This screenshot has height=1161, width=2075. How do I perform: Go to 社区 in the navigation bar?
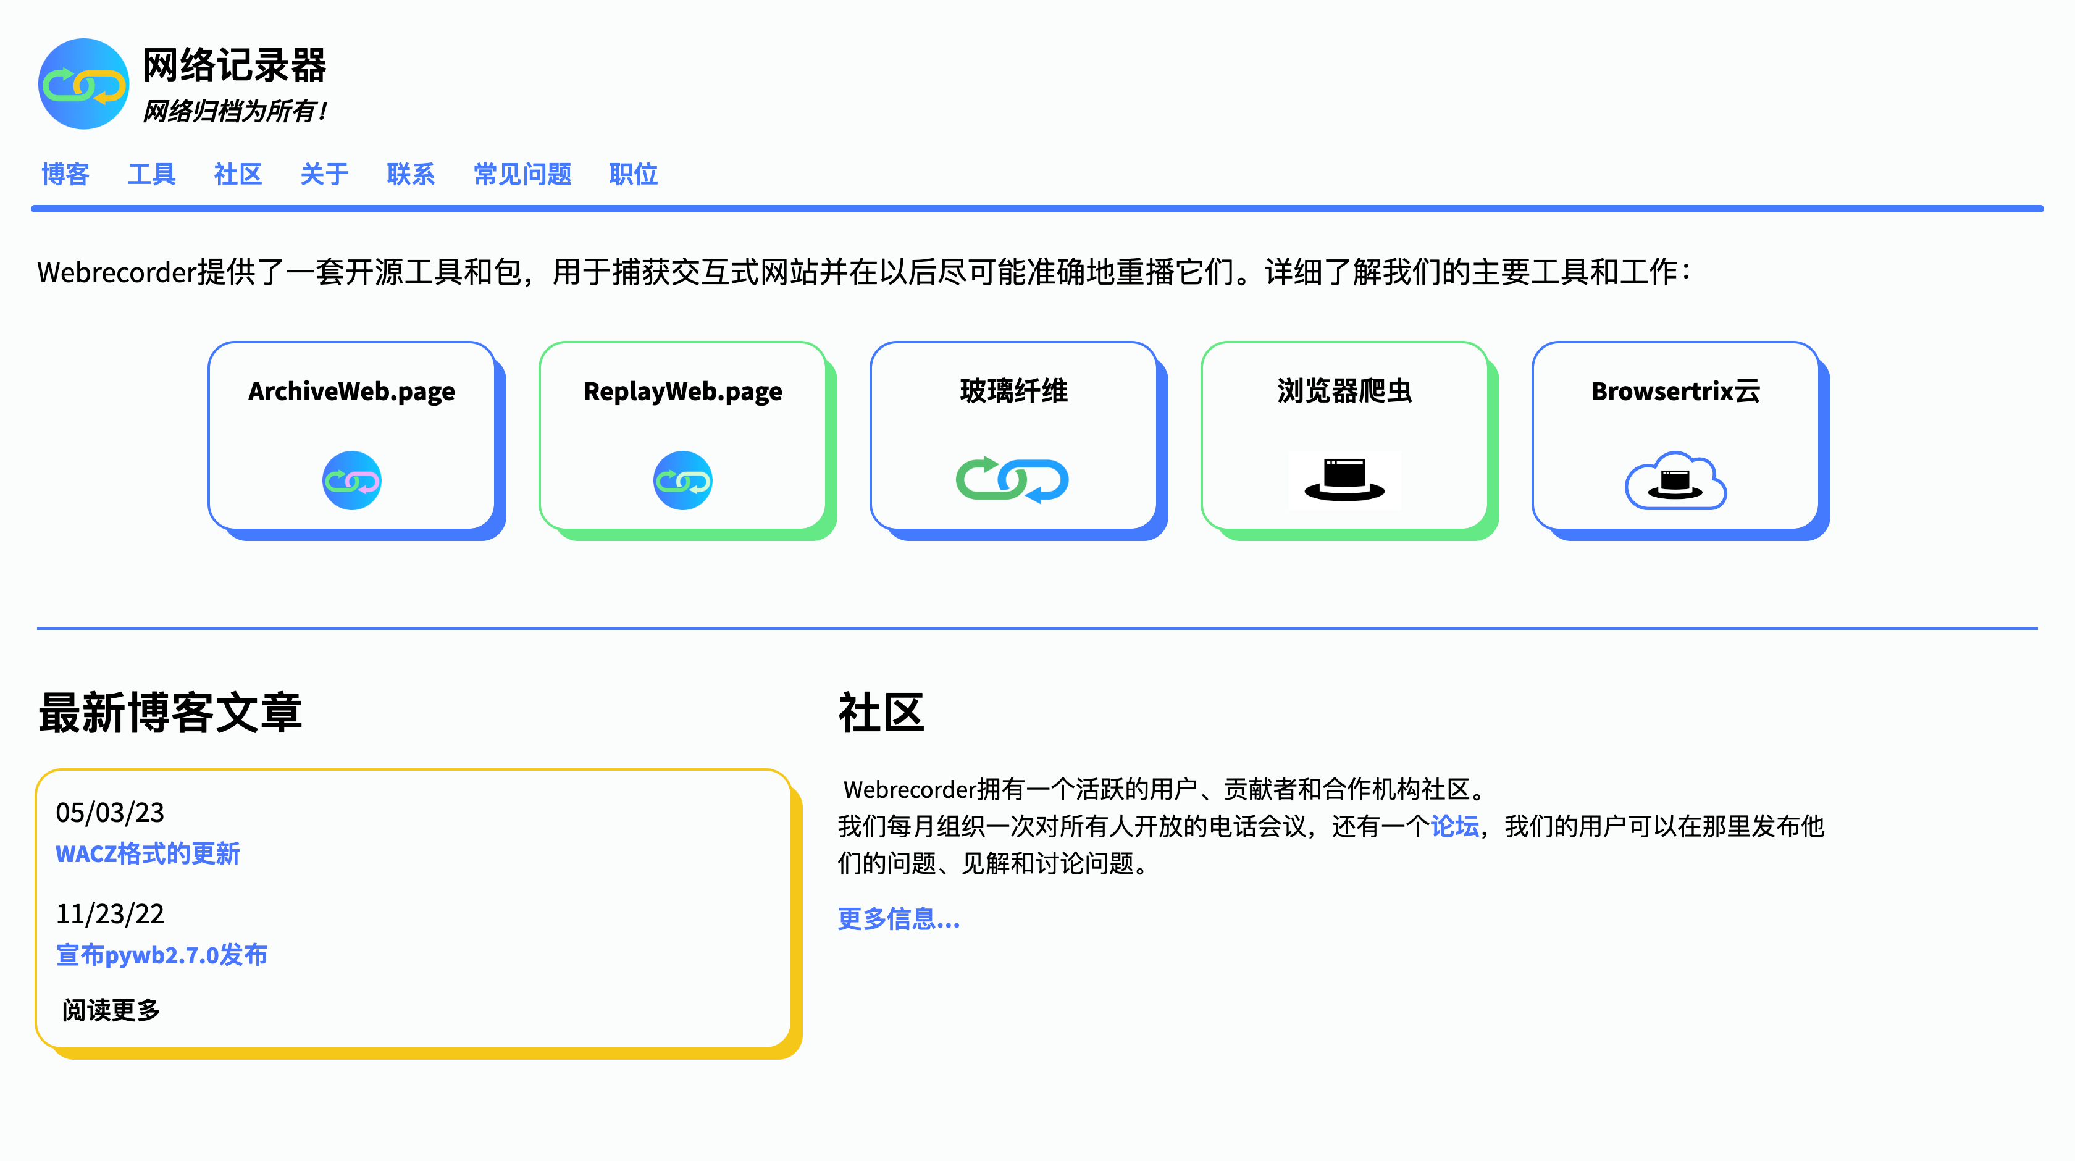point(238,174)
